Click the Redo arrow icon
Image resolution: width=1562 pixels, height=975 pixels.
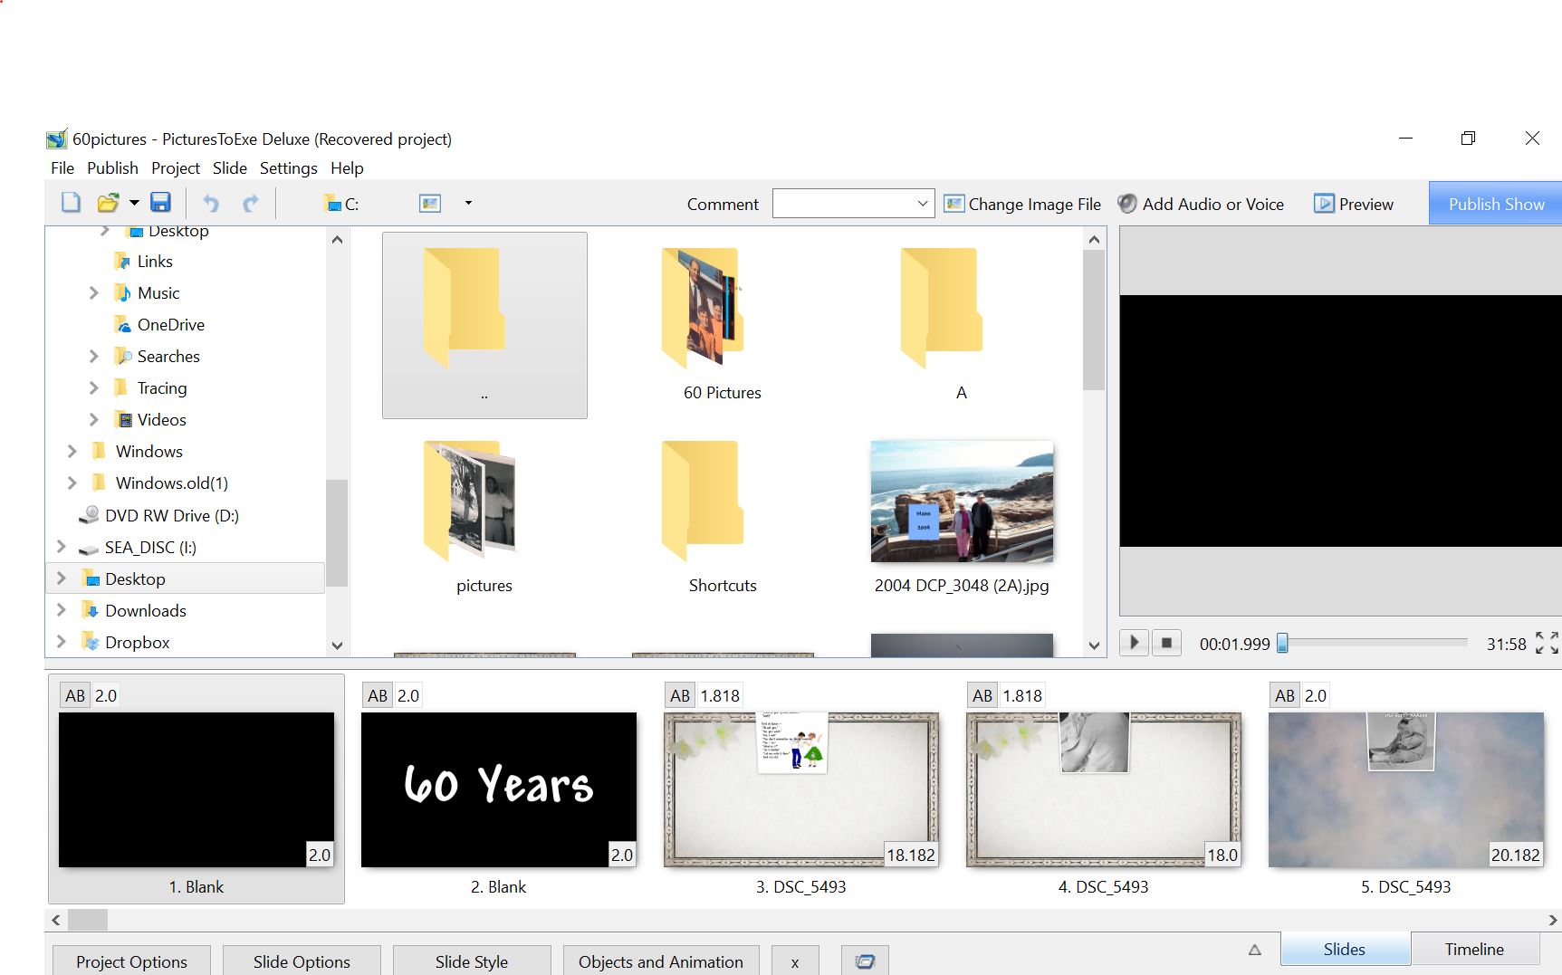pyautogui.click(x=251, y=203)
